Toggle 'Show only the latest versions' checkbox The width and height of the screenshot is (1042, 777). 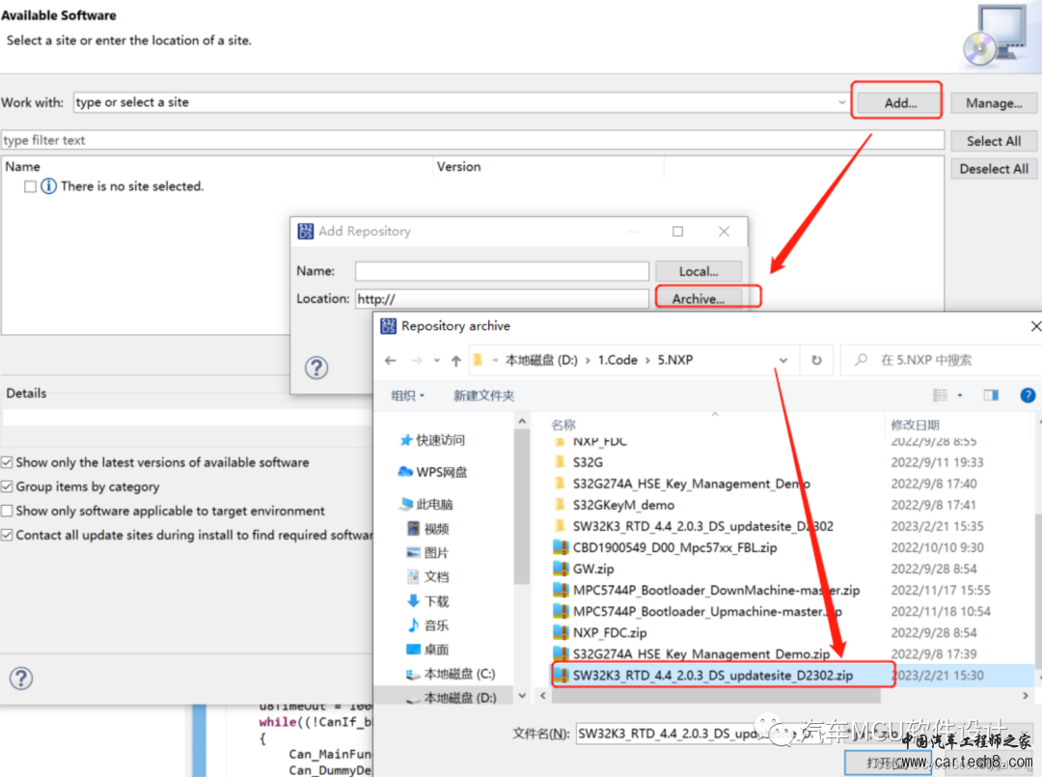(x=8, y=462)
